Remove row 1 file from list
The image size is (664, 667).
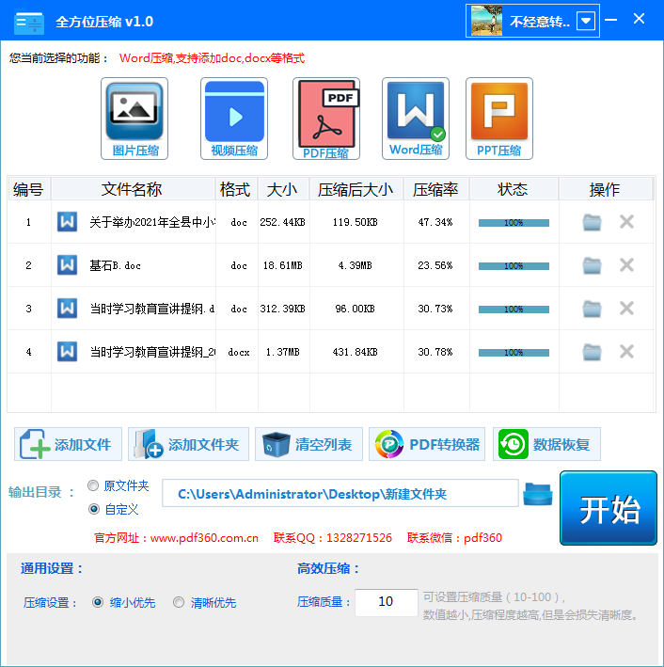(x=626, y=222)
